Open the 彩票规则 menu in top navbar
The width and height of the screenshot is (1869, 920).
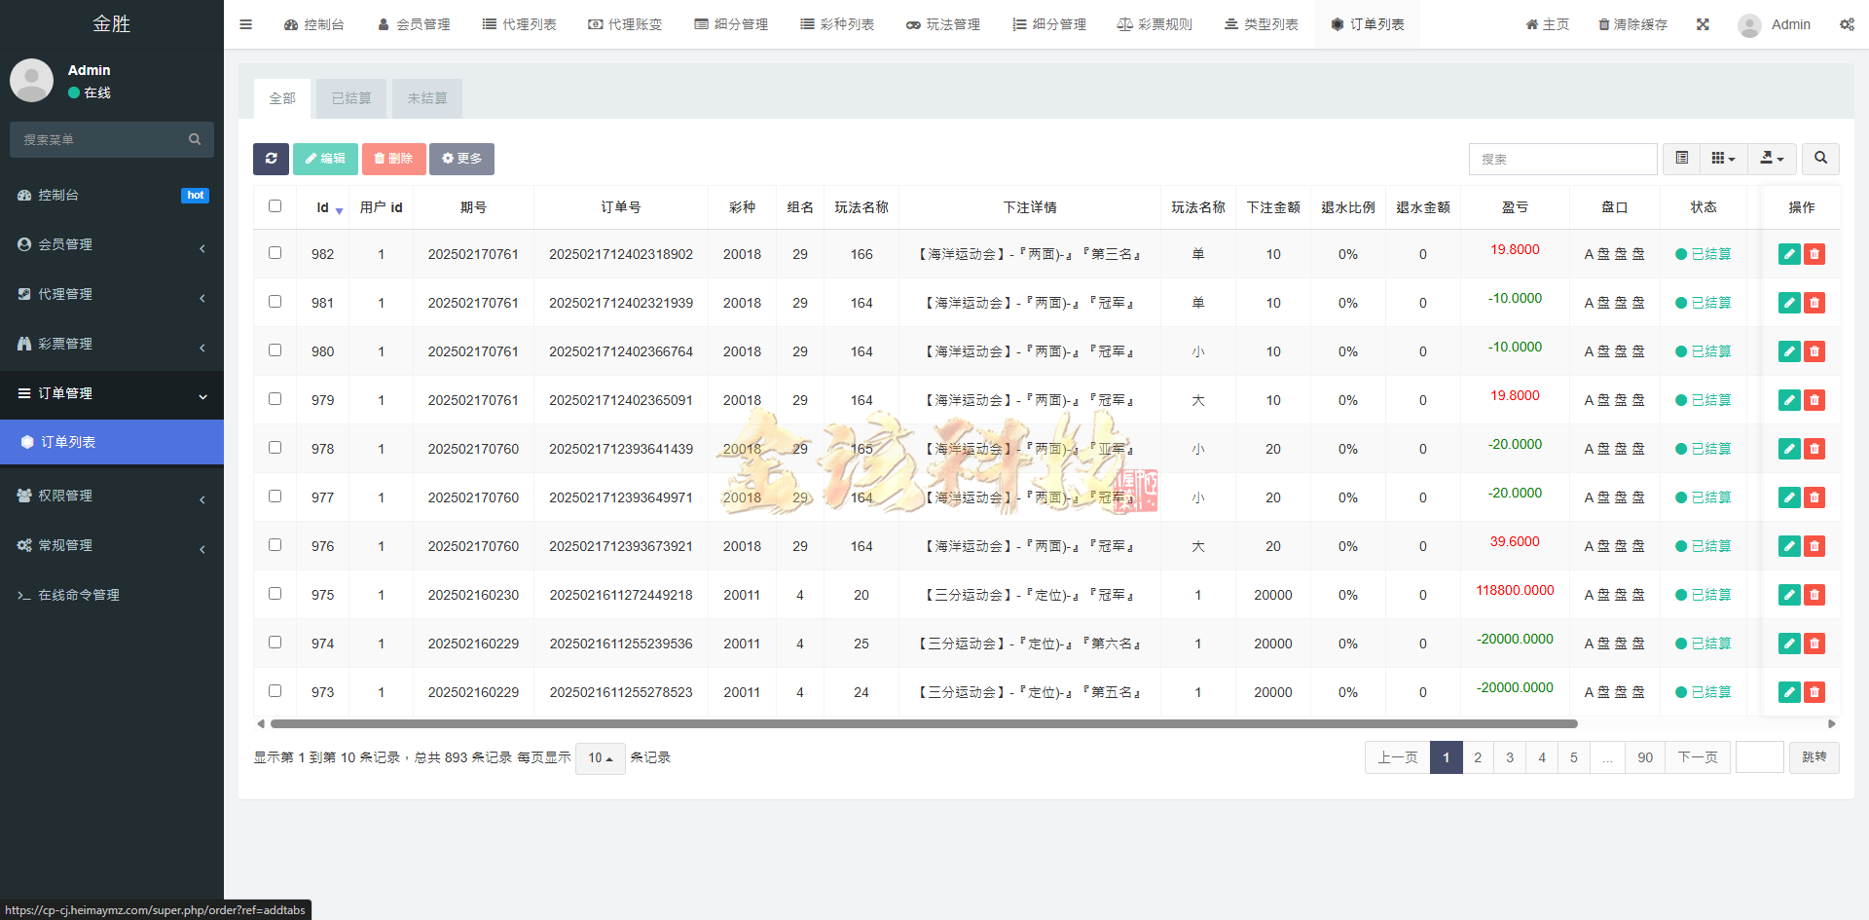click(x=1154, y=24)
